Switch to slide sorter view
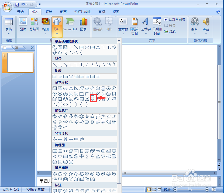 click(x=154, y=189)
